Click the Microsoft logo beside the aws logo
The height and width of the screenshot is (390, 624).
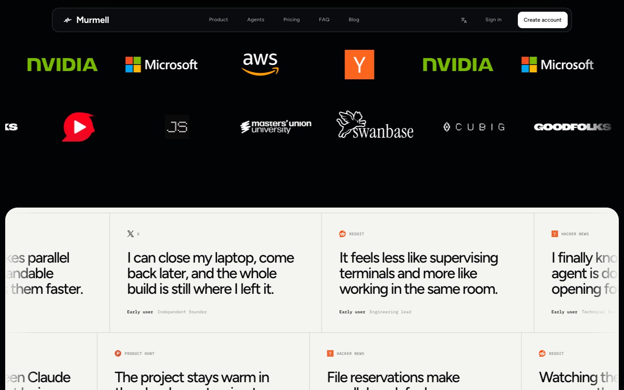click(161, 65)
